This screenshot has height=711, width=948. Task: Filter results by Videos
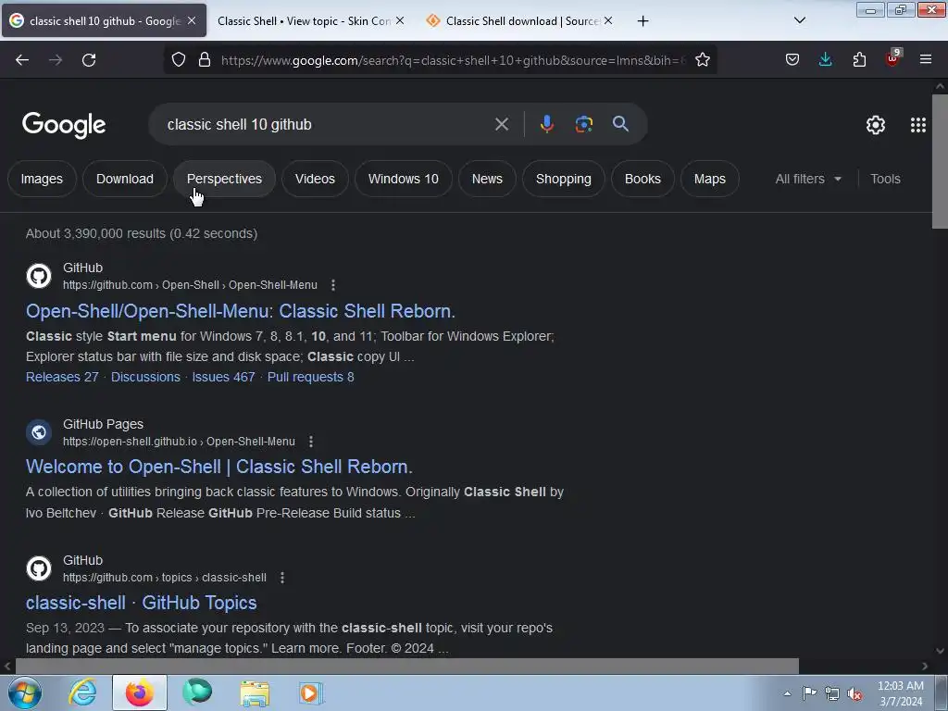click(315, 179)
